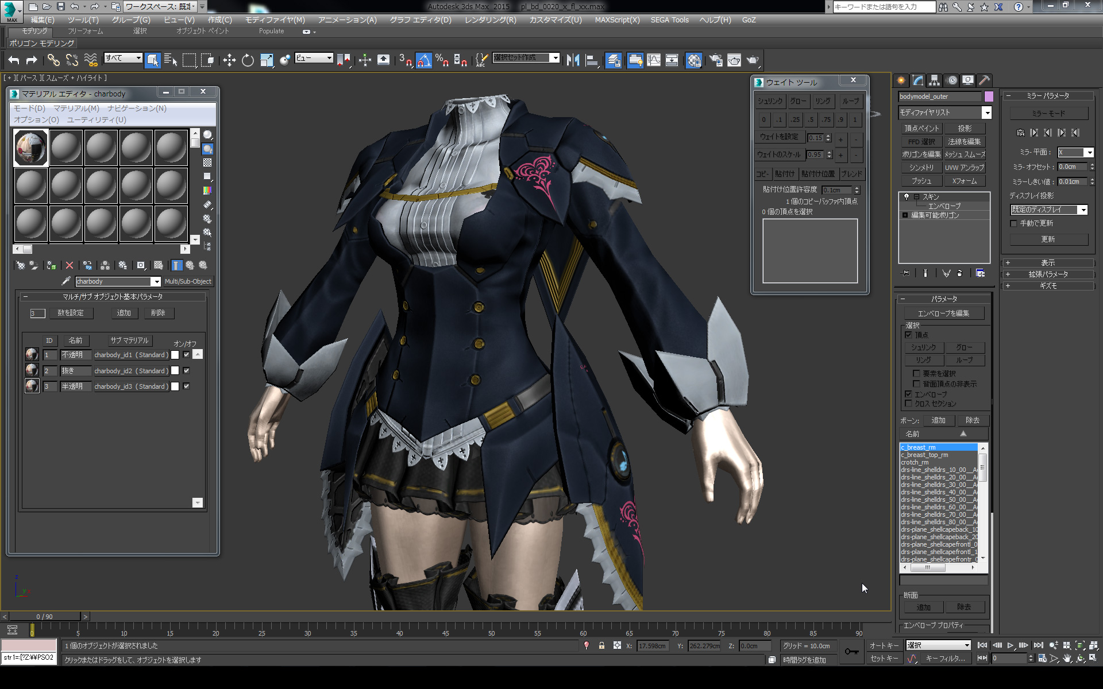Toggle on/off checkbox for charbody_id3
Image resolution: width=1103 pixels, height=689 pixels.
186,386
